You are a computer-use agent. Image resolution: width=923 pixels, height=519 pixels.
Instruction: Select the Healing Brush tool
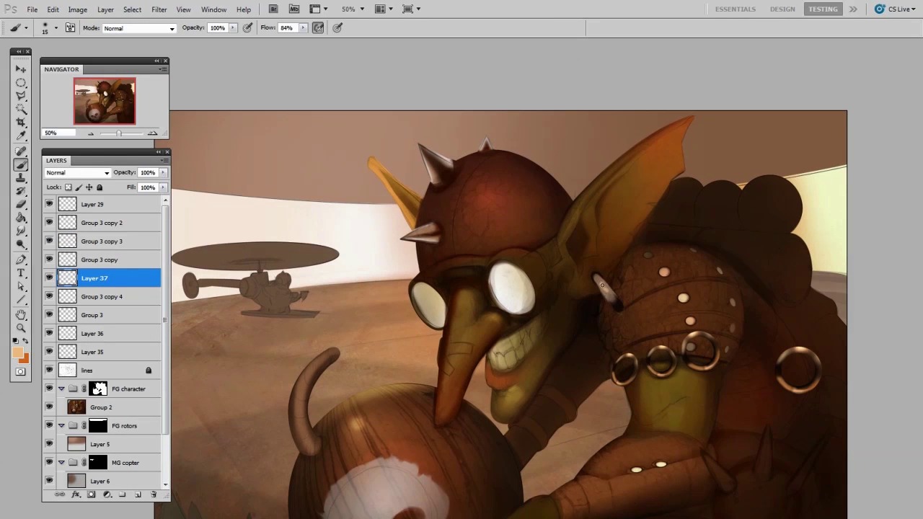[x=21, y=151]
